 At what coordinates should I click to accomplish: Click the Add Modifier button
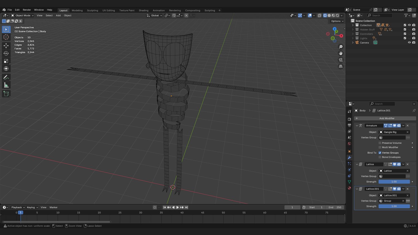click(385, 118)
